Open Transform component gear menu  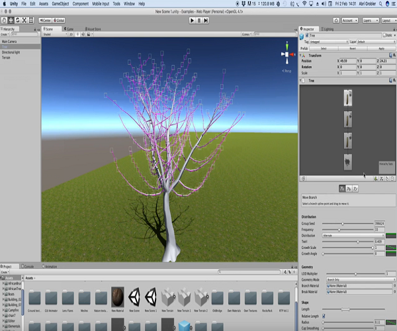point(394,55)
